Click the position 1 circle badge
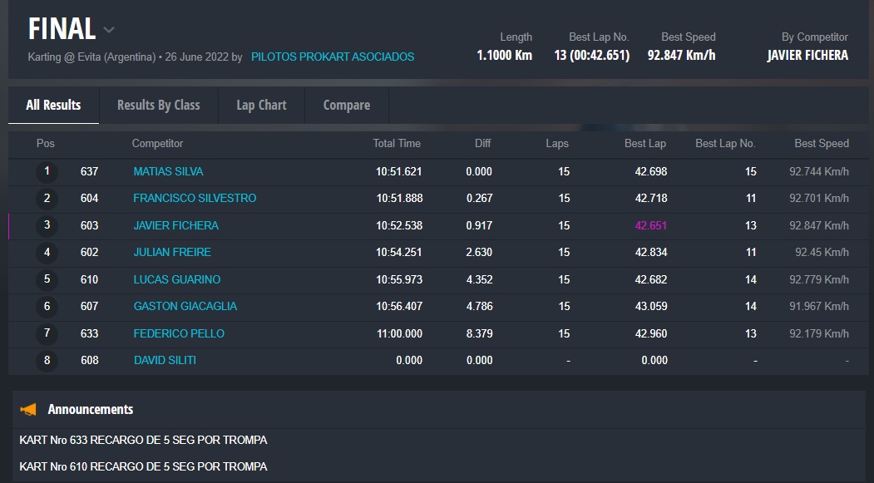Image resolution: width=874 pixels, height=483 pixels. click(x=47, y=171)
